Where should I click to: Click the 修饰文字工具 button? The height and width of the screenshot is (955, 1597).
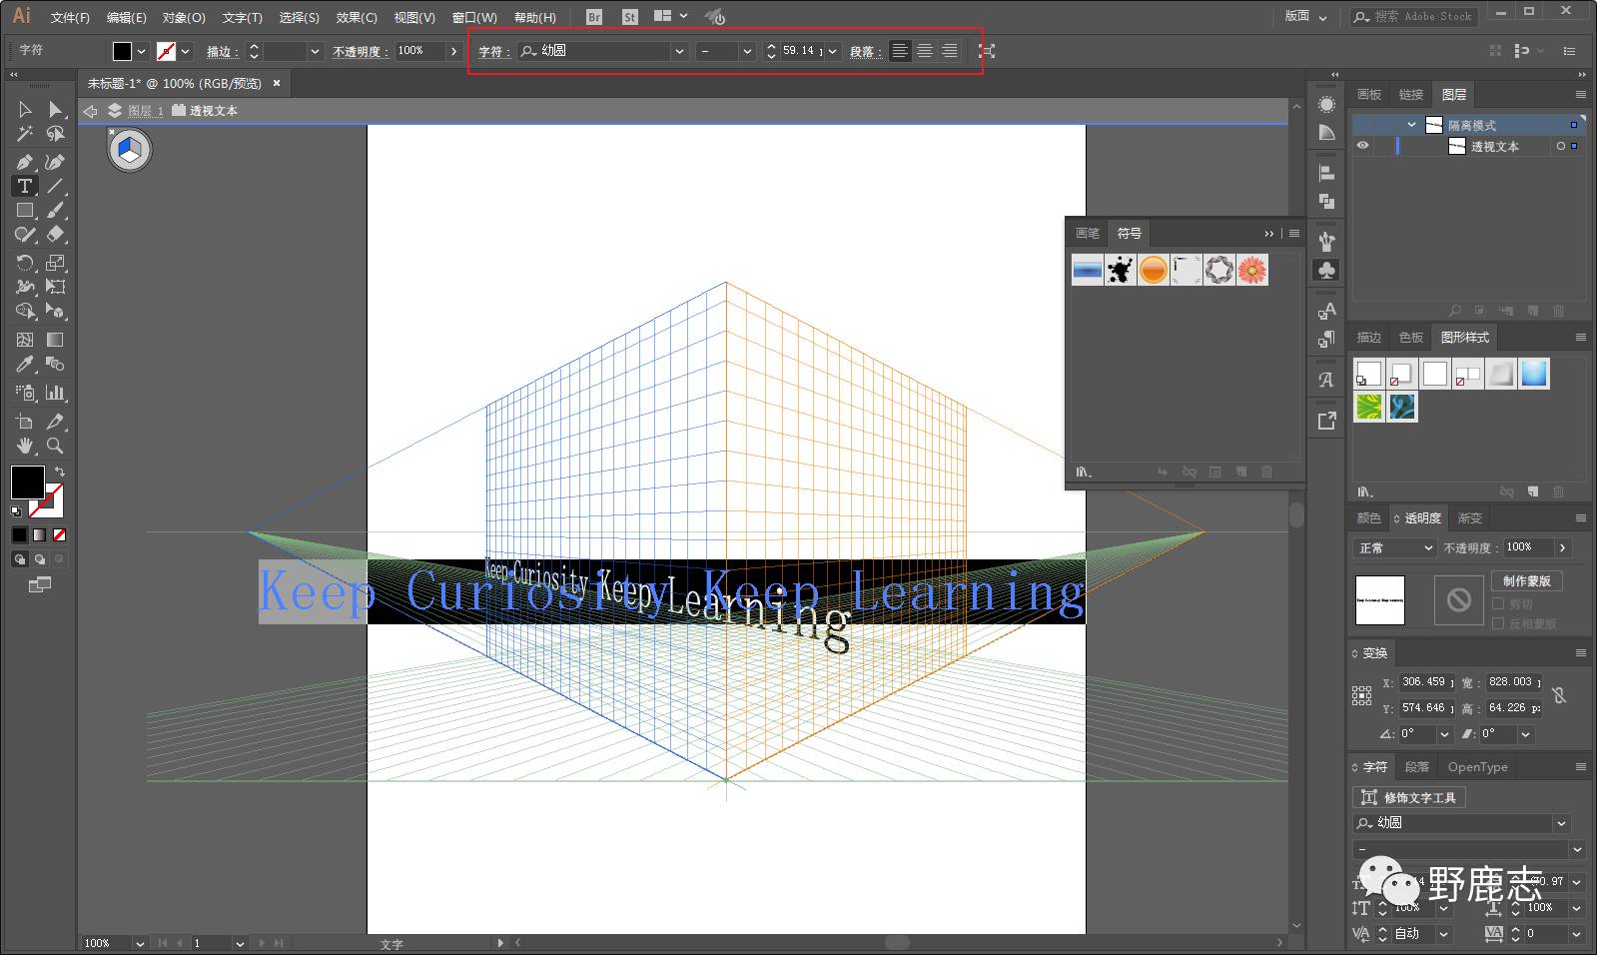coord(1409,797)
